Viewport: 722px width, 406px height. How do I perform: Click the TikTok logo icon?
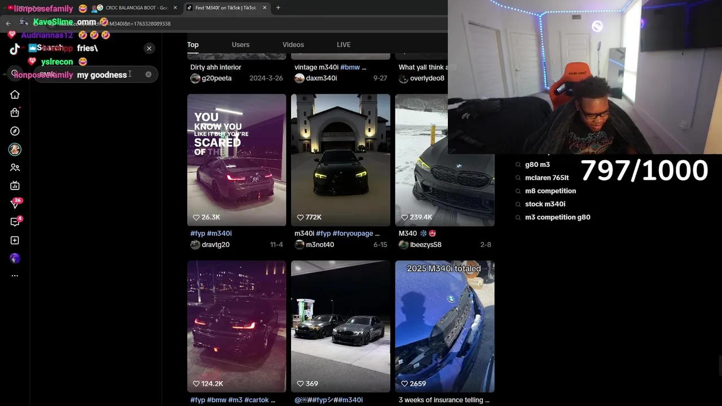point(15,49)
